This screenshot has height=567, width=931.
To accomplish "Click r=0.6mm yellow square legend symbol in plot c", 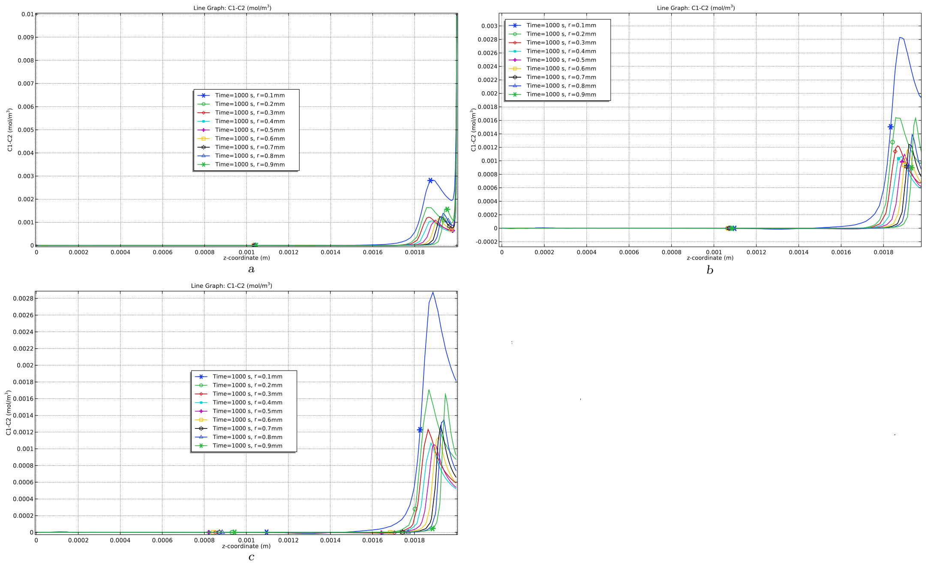I will pyautogui.click(x=201, y=420).
